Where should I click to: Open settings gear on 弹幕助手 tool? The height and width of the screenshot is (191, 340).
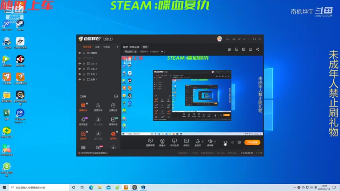(x=87, y=104)
